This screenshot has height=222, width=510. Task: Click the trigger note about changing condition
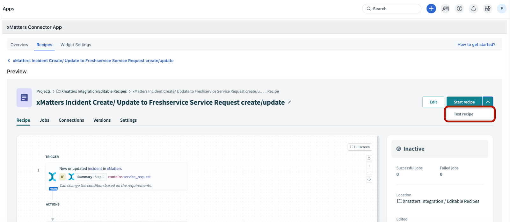click(x=106, y=185)
